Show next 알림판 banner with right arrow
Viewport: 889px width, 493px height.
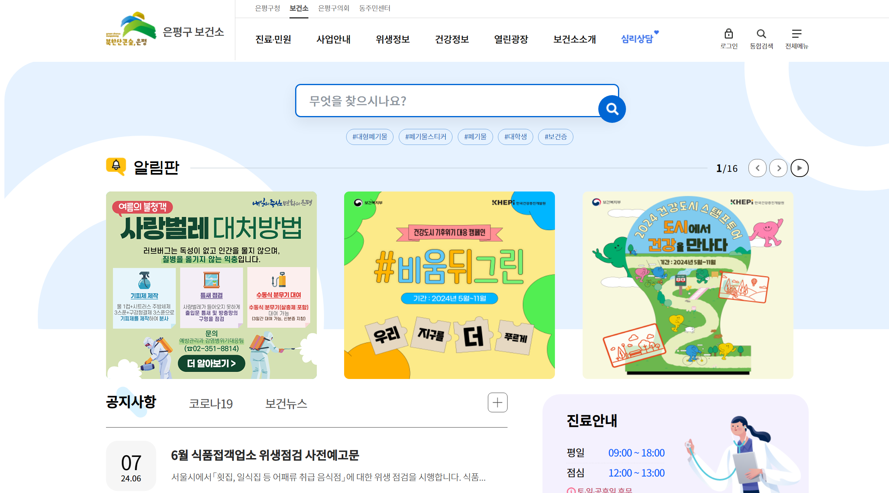[778, 168]
